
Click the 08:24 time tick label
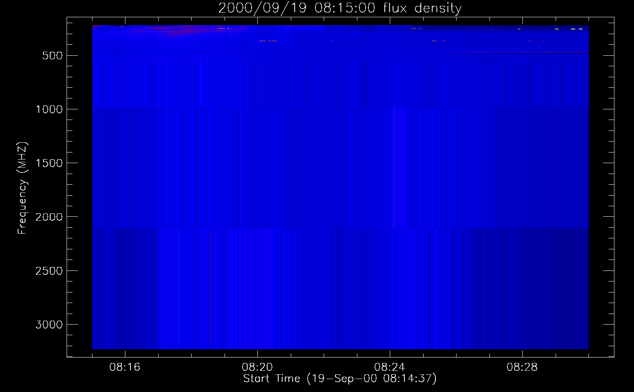click(x=390, y=367)
